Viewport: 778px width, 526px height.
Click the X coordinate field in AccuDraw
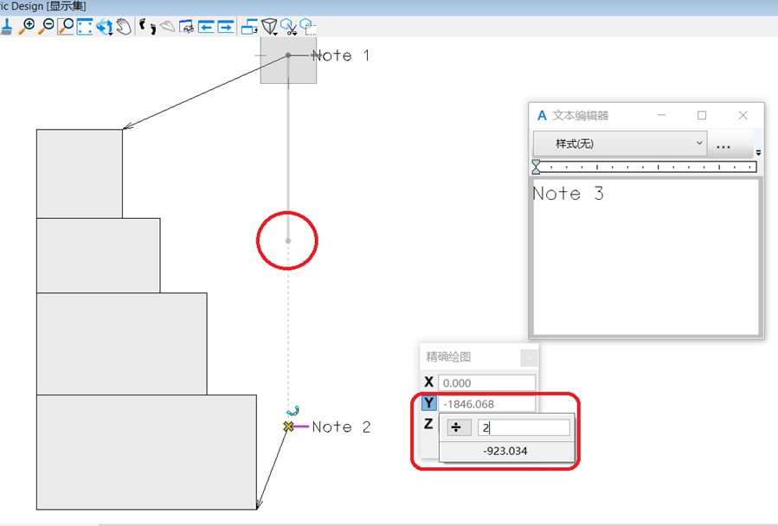[x=486, y=382]
